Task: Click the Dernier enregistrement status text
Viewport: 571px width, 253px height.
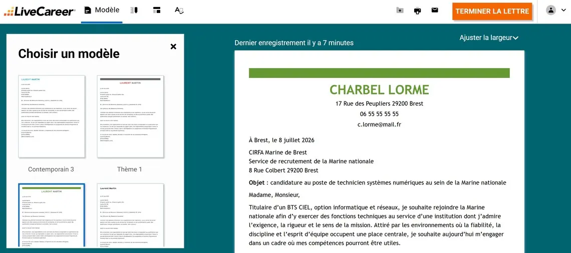Action: 294,43
